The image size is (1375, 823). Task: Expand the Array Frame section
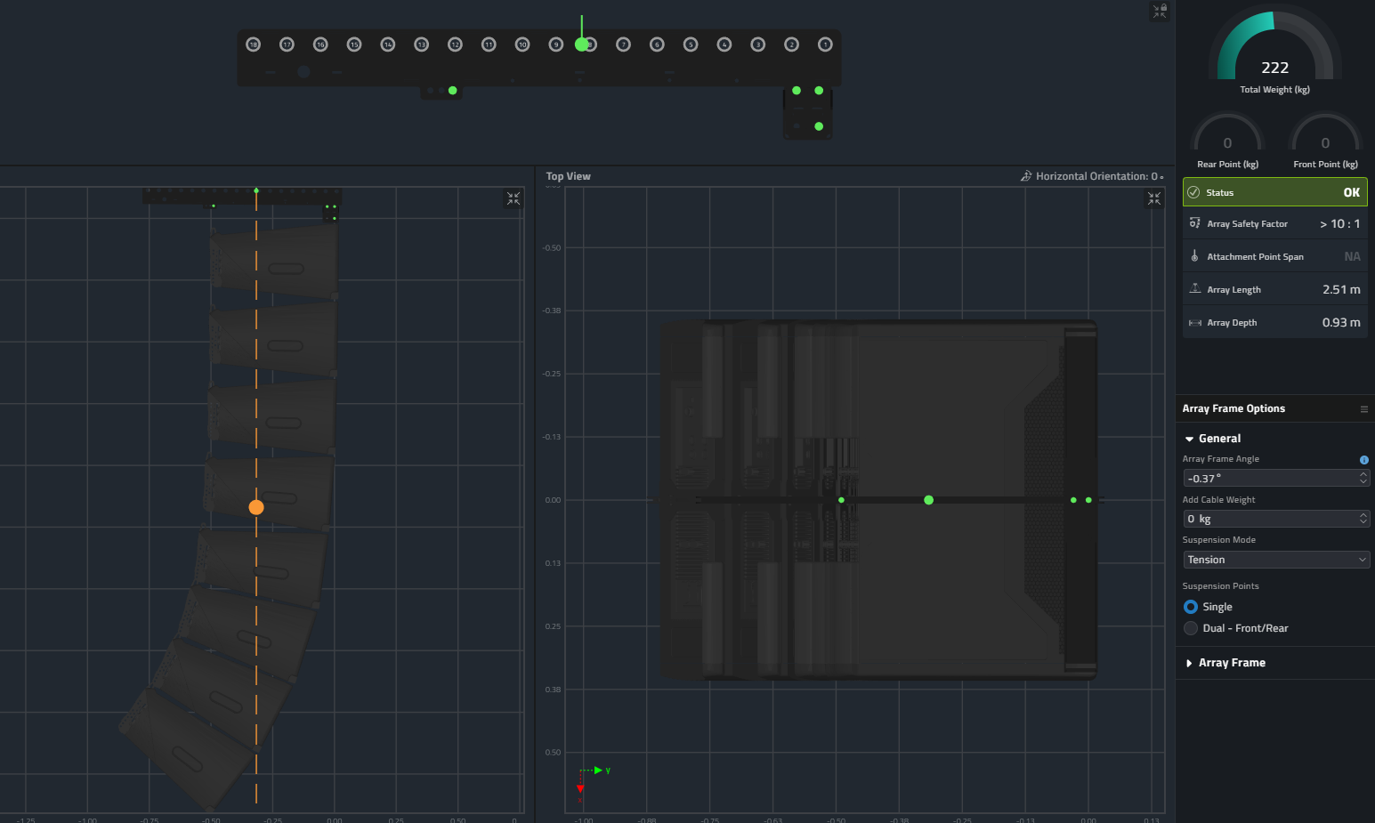tap(1190, 663)
